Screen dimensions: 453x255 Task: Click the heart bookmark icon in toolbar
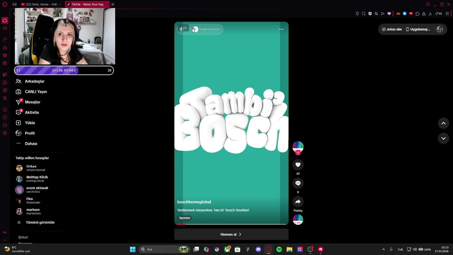point(389,13)
